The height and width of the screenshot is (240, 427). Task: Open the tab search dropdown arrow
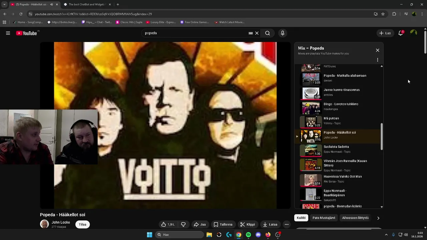pyautogui.click(x=4, y=4)
